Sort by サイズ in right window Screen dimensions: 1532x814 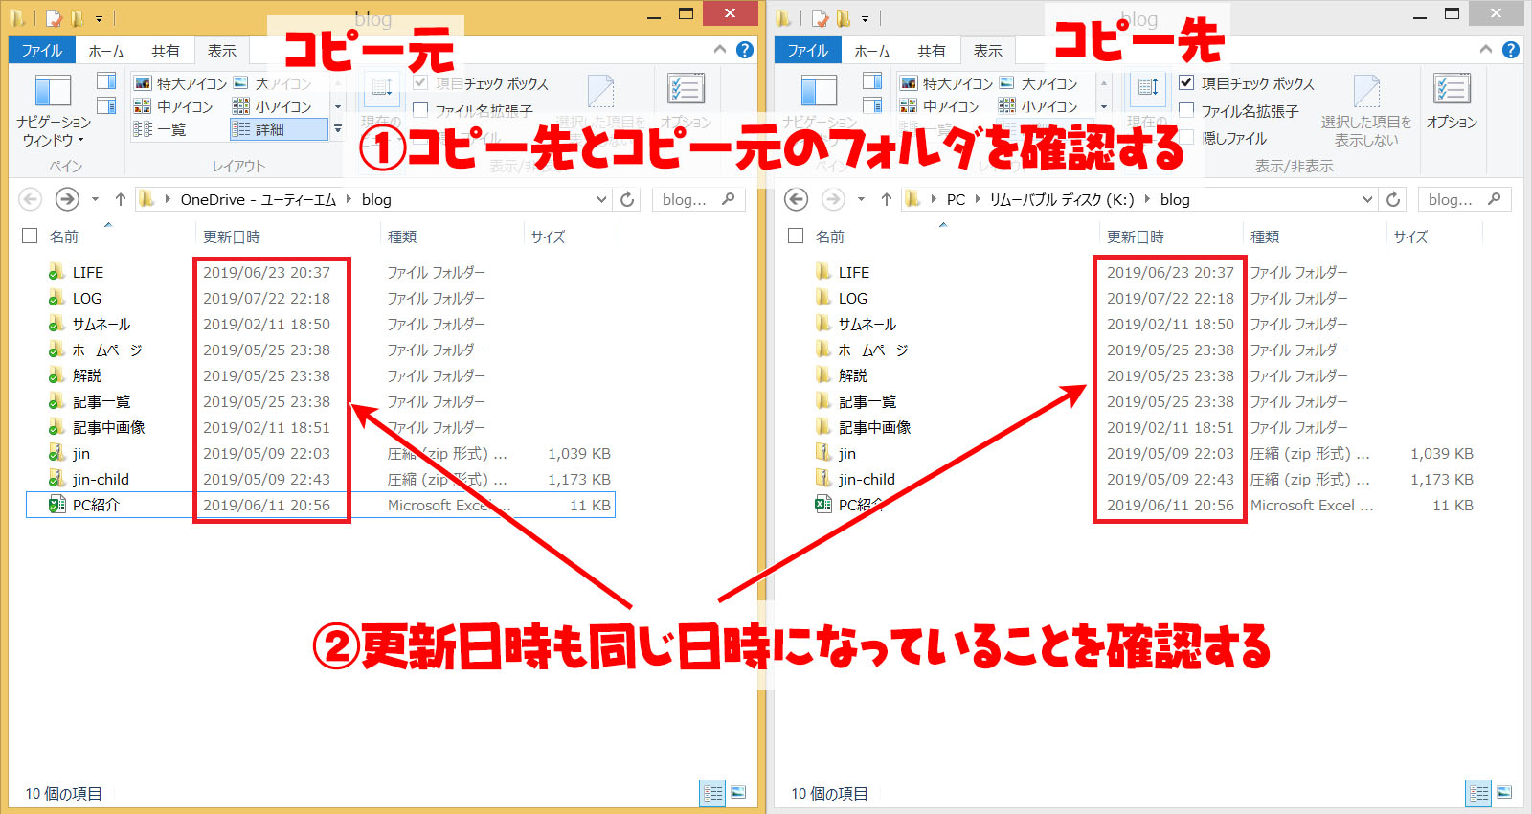pyautogui.click(x=1410, y=237)
